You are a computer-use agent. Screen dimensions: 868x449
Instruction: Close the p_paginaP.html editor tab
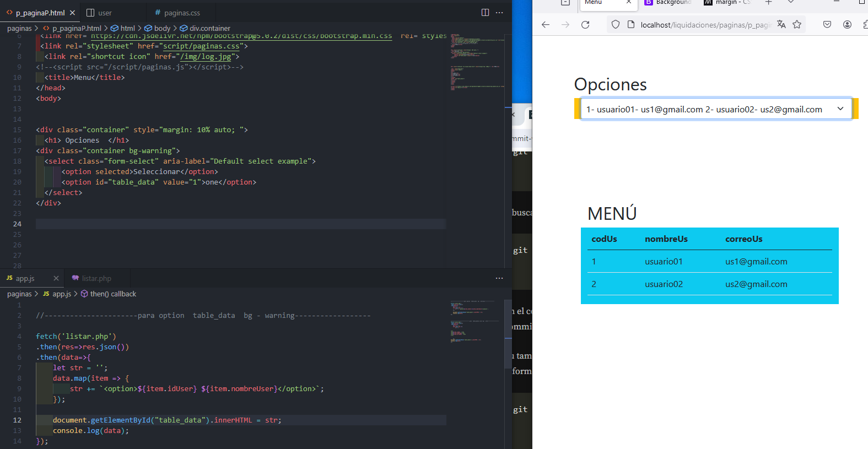pos(72,13)
